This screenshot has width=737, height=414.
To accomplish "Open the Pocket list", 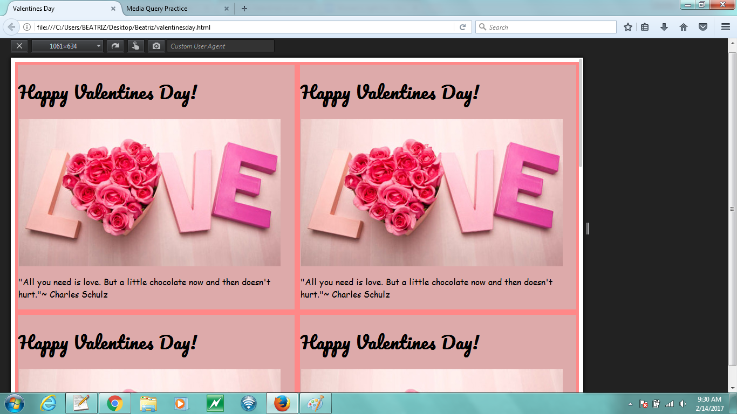I will [x=703, y=27].
